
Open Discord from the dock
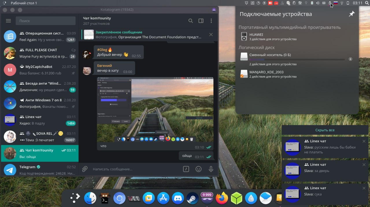pos(178,198)
